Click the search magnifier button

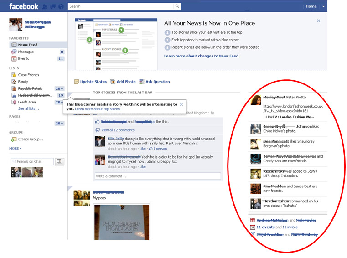point(177,6)
